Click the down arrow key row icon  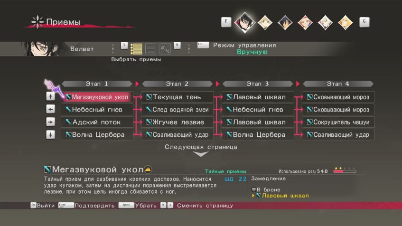(51, 135)
